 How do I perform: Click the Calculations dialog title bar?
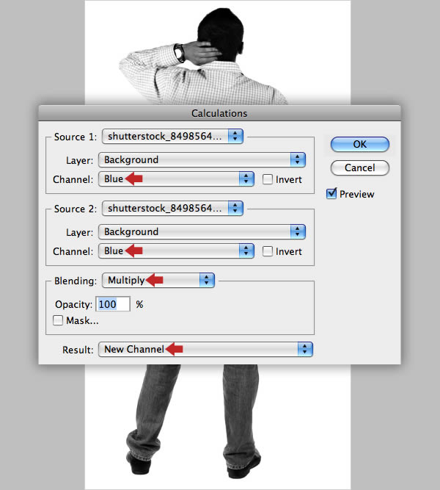point(219,113)
